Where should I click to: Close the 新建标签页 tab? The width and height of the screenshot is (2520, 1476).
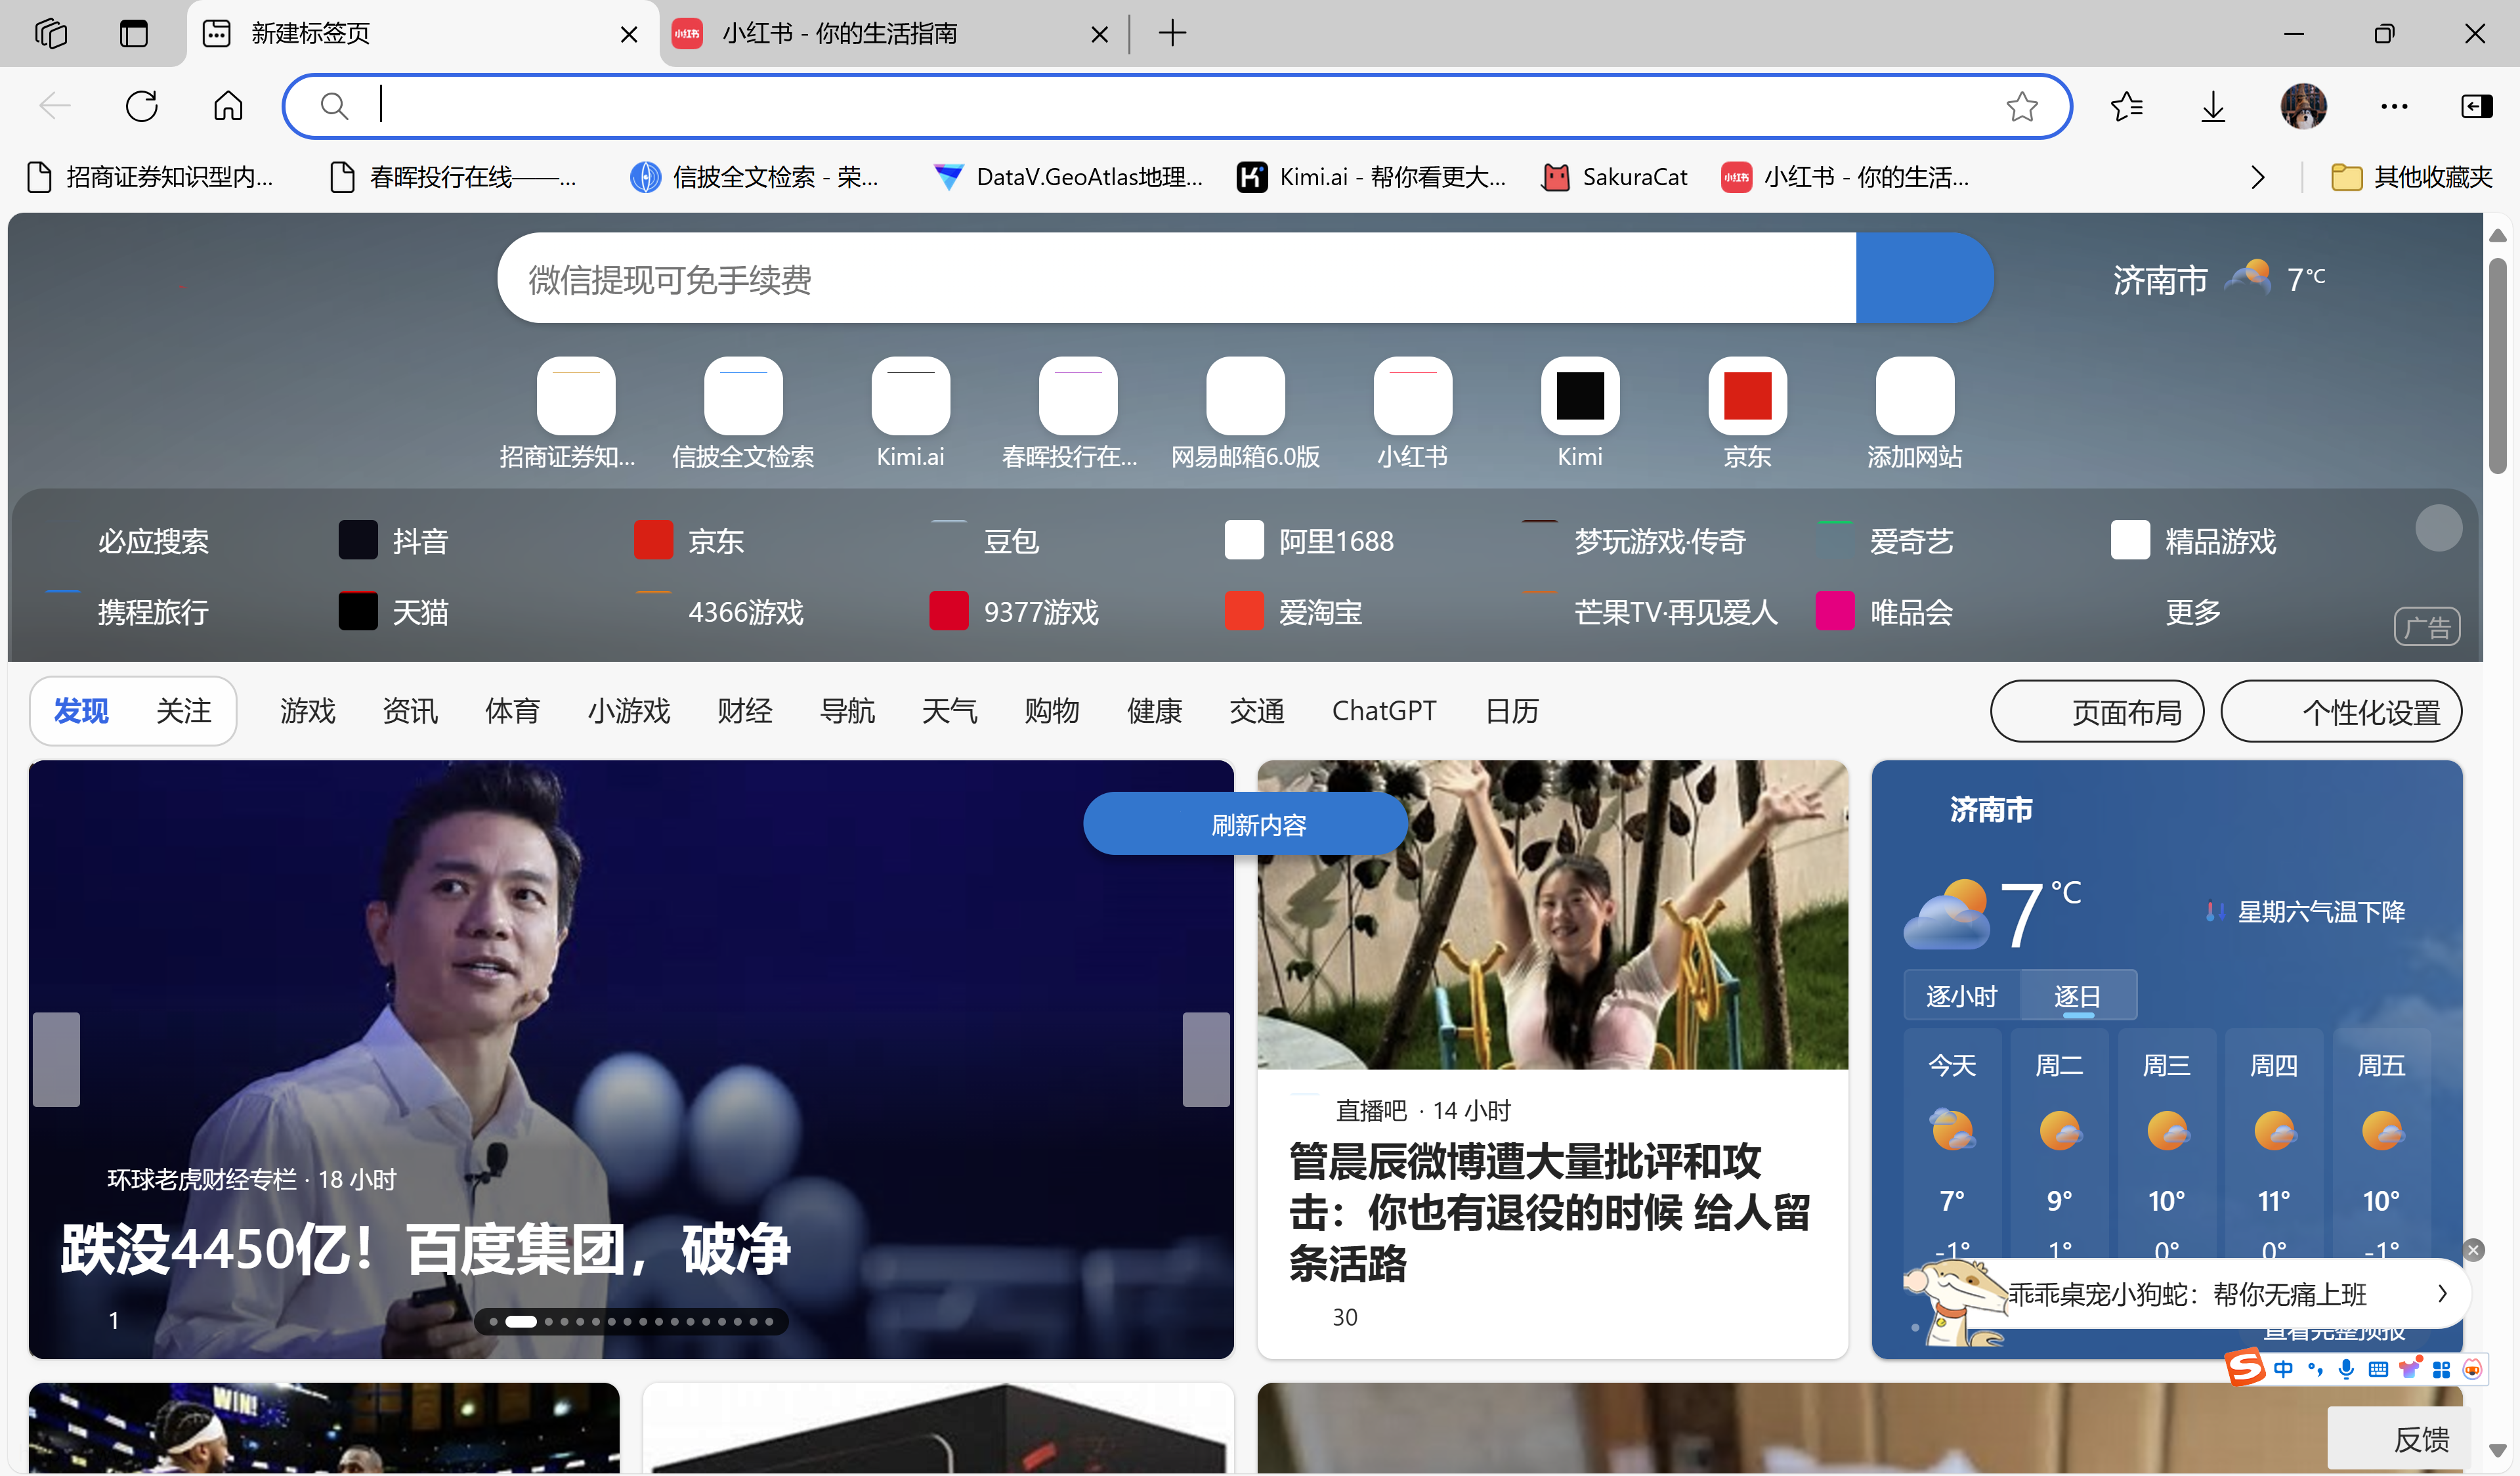coord(629,34)
